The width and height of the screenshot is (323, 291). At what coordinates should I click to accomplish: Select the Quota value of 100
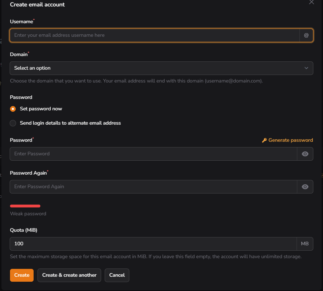click(x=154, y=244)
